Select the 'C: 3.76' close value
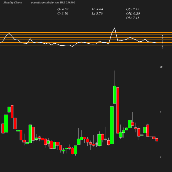Screen dimensions: 172x172 [63, 13]
